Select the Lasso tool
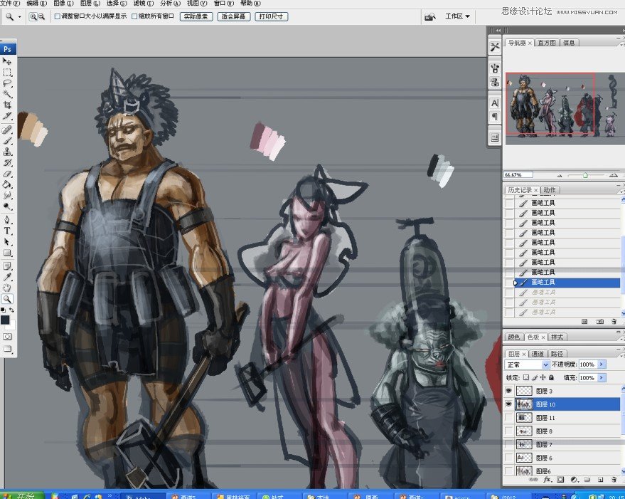625x499 pixels. (x=7, y=83)
